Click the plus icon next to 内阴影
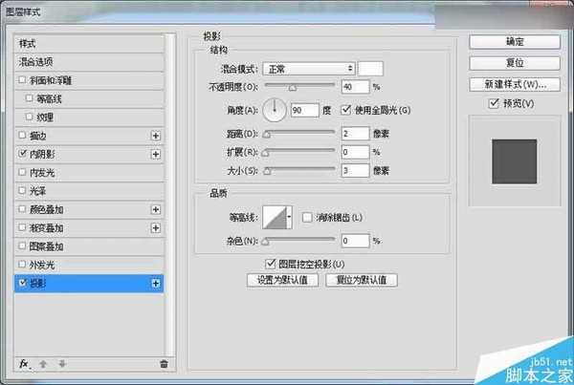The height and width of the screenshot is (385, 574). point(156,154)
